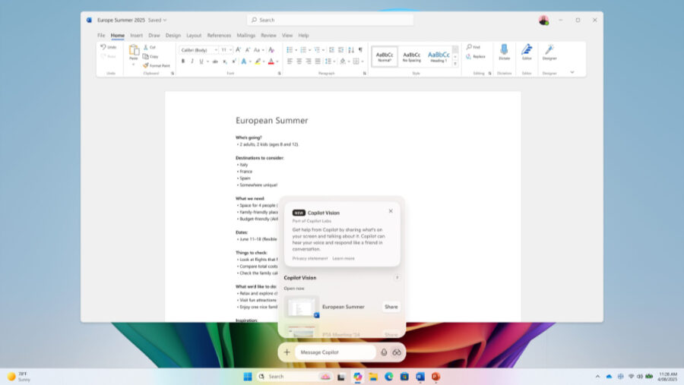Click Replace in Editing group
Image resolution: width=684 pixels, height=385 pixels.
tap(476, 56)
